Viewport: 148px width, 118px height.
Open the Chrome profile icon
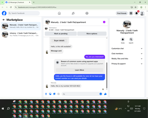pos(141,7)
